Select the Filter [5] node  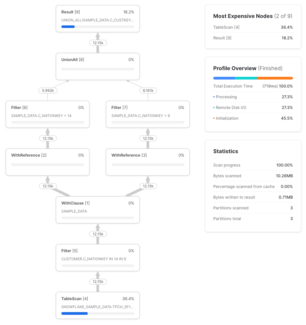98,258
